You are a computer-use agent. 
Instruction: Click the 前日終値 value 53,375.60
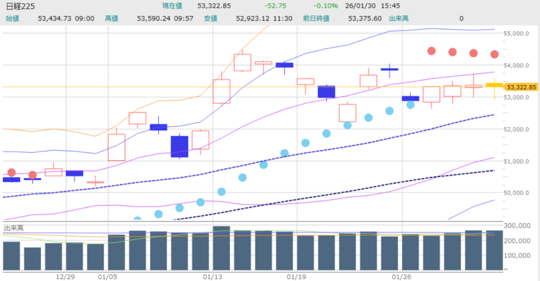(x=365, y=18)
